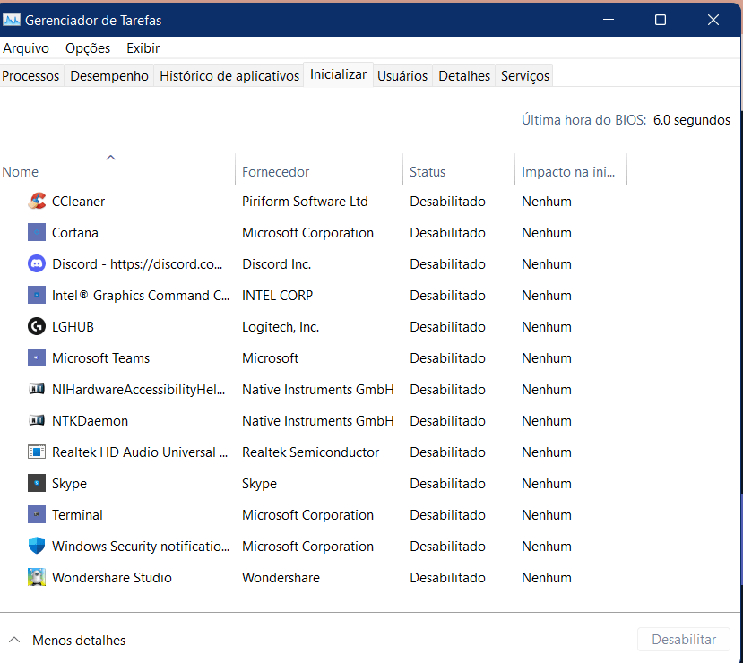This screenshot has height=663, width=743.
Task: Open the Opções menu
Action: [88, 48]
